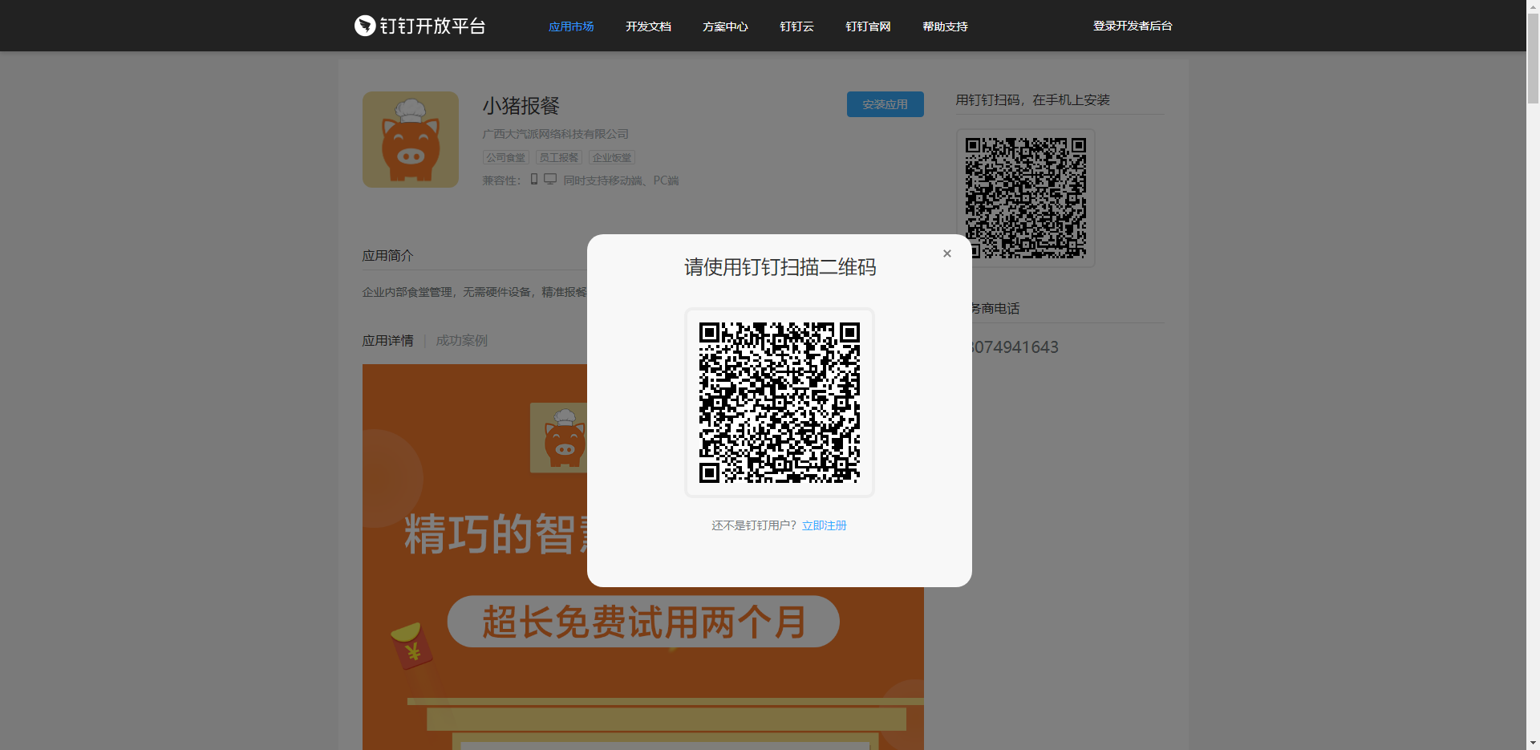
Task: Click 登录开发者后台 link
Action: [1133, 26]
